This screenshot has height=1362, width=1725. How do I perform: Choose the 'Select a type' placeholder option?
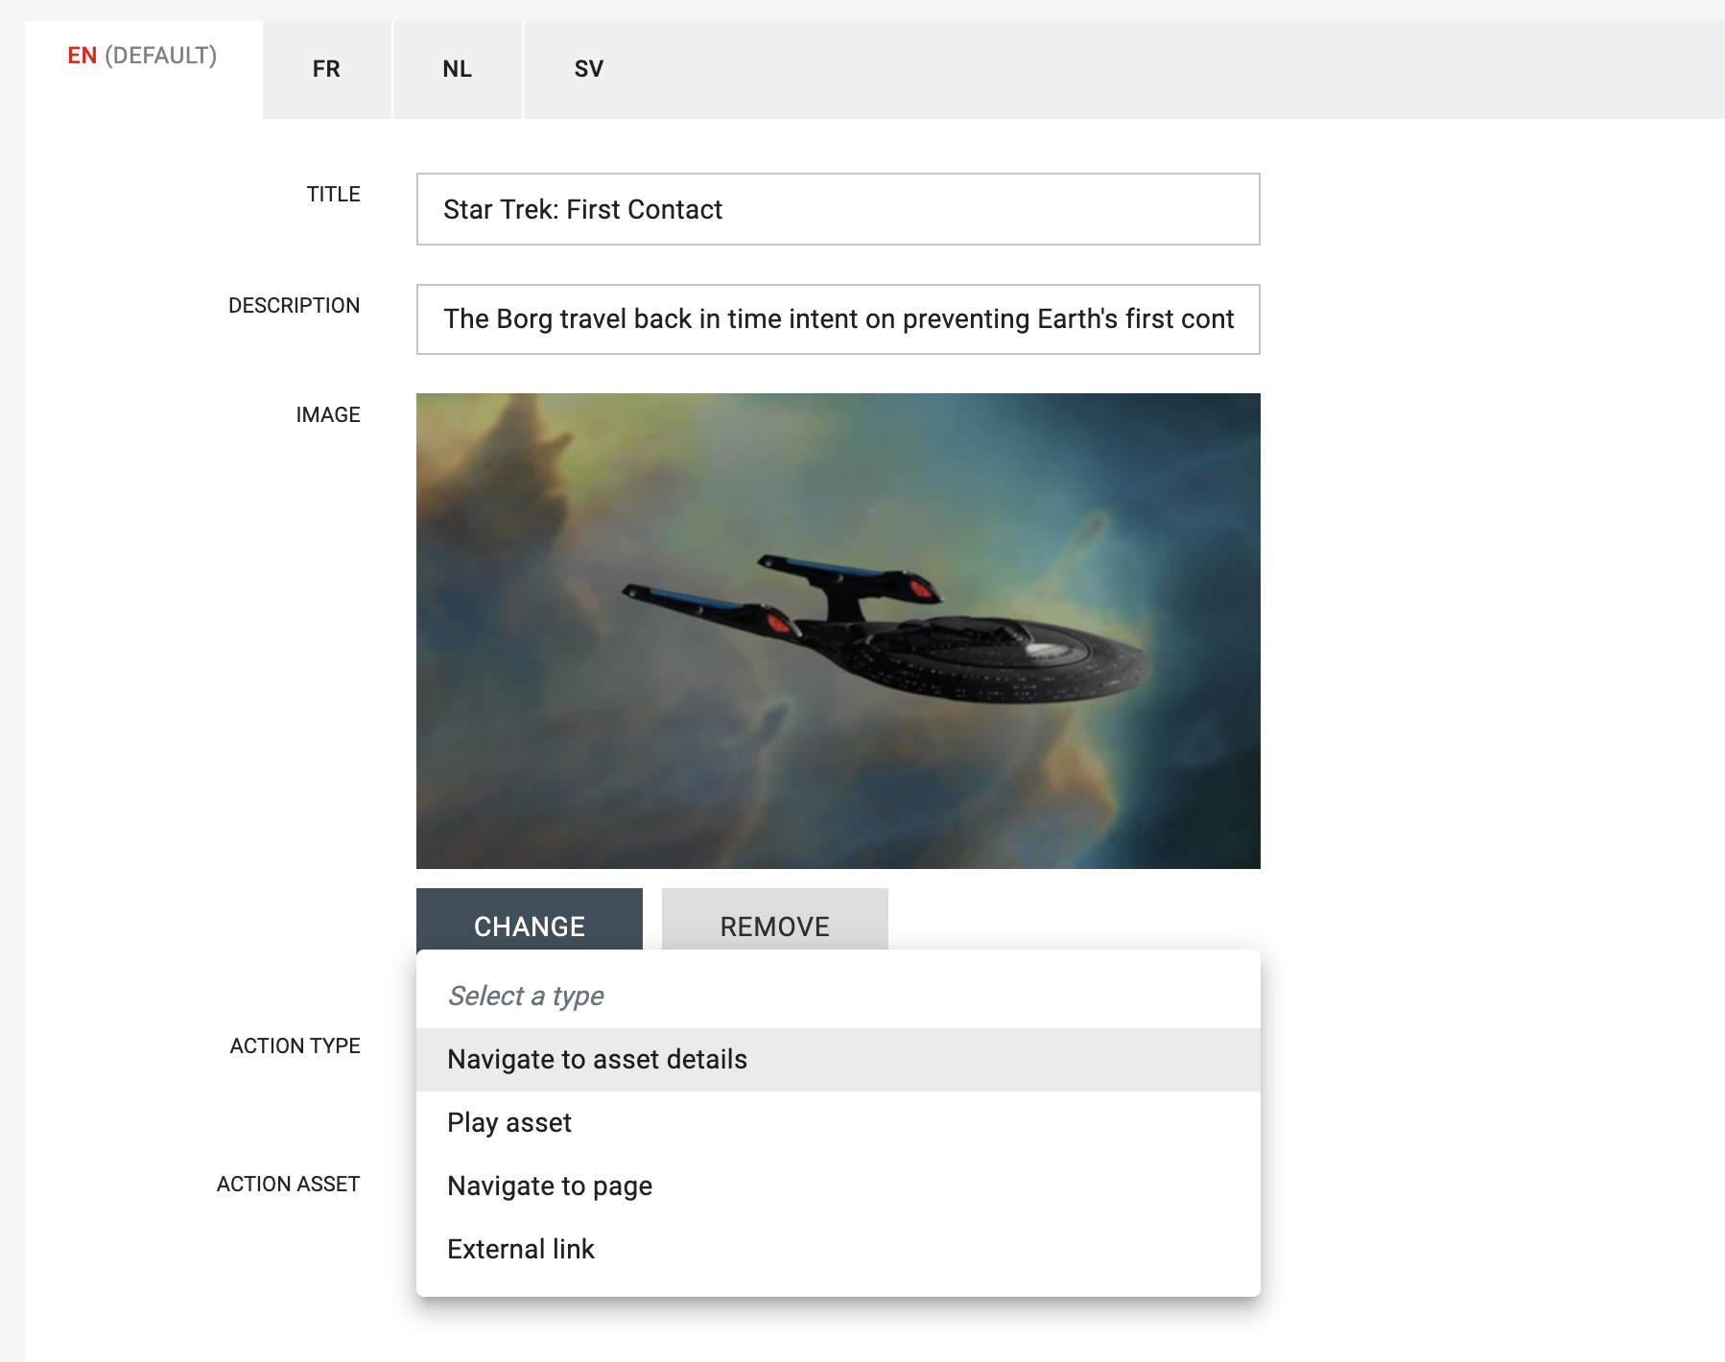[838, 996]
